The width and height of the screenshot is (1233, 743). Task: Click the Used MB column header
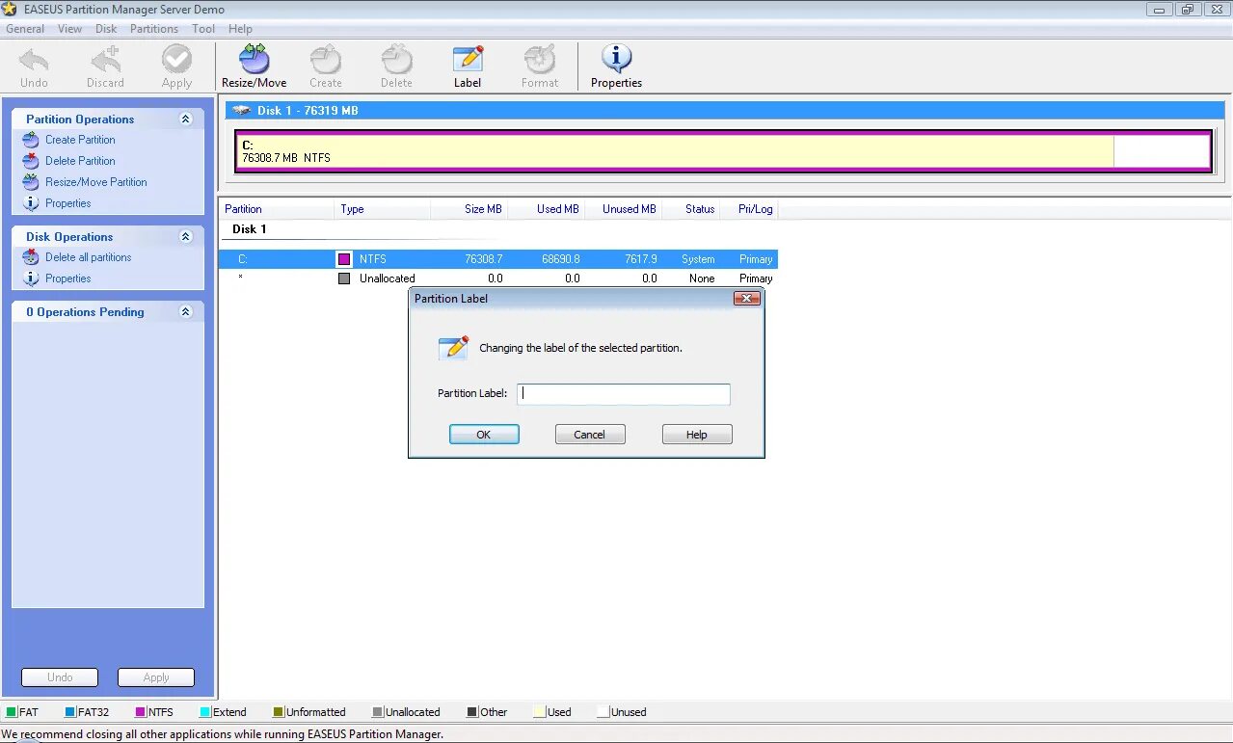547,209
